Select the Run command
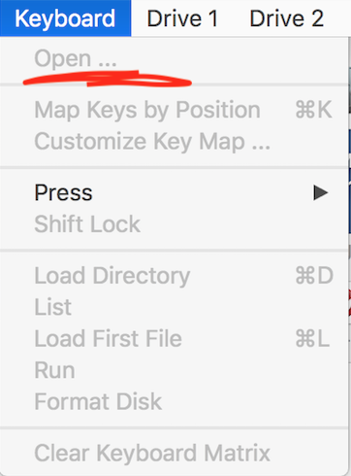 pyautogui.click(x=175, y=370)
